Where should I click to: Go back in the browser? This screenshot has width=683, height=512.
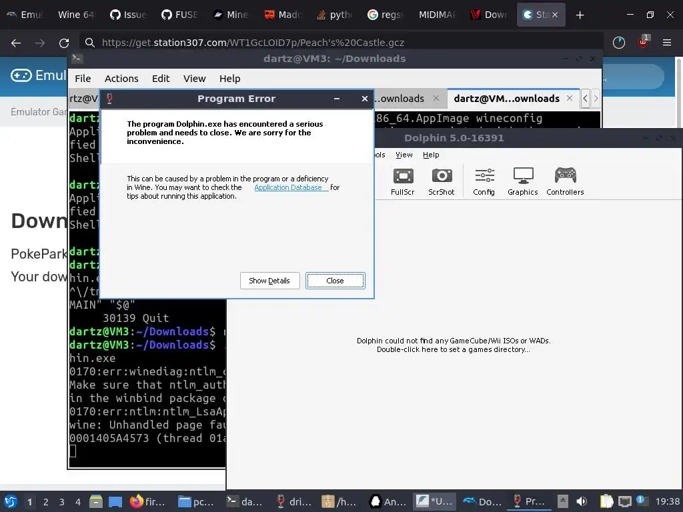pyautogui.click(x=16, y=43)
